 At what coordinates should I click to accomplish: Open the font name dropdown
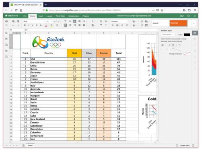[x=34, y=21]
